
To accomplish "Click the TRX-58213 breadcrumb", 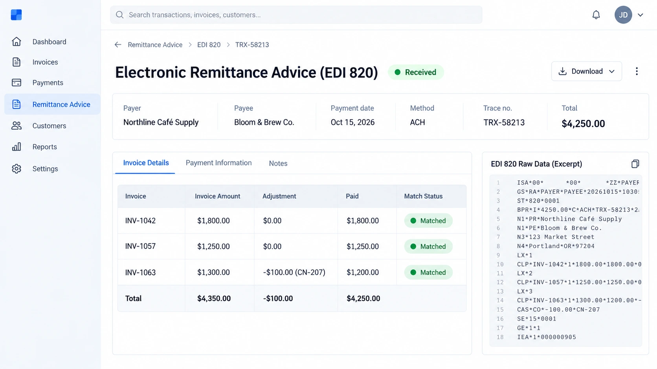I will pyautogui.click(x=252, y=45).
